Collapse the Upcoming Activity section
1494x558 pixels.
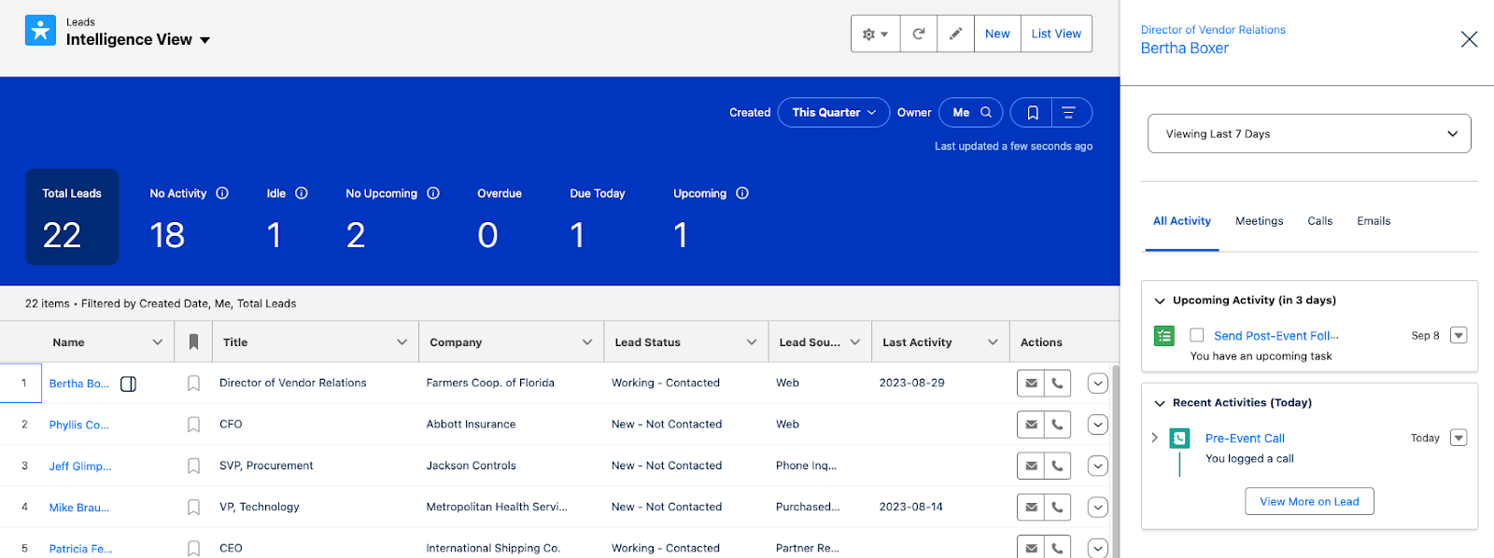coord(1160,300)
